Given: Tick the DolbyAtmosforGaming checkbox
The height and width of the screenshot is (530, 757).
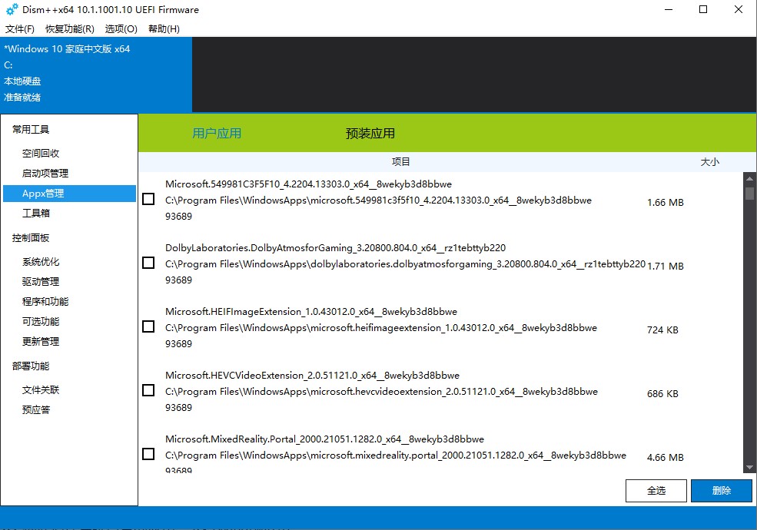Looking at the screenshot, I should [148, 263].
